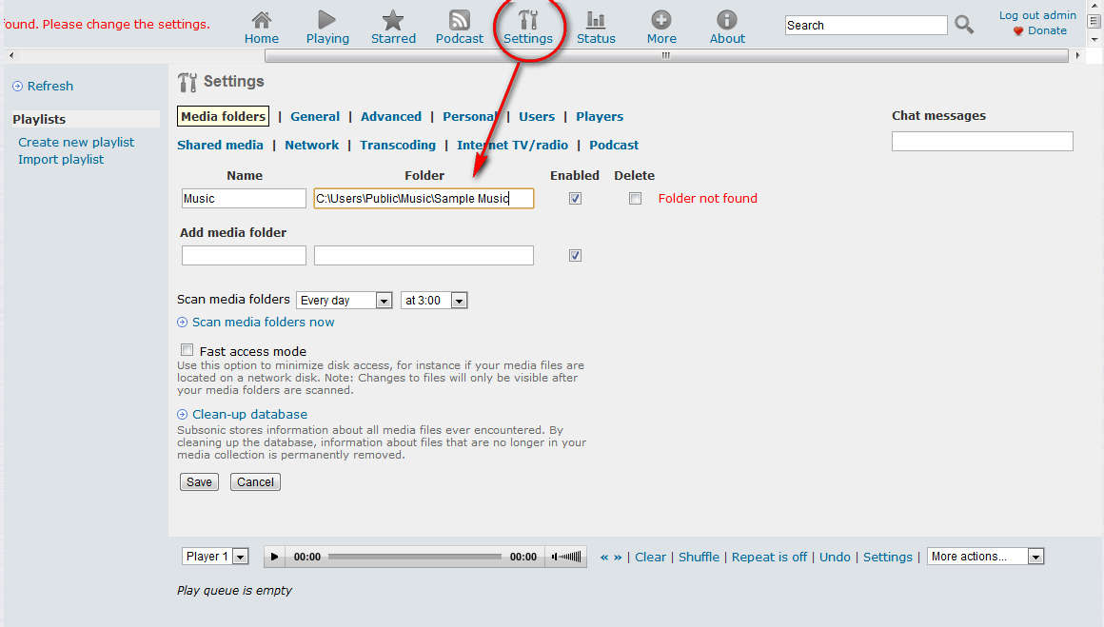This screenshot has width=1104, height=627.
Task: Tick Delete checkbox for Music folder
Action: click(x=635, y=199)
